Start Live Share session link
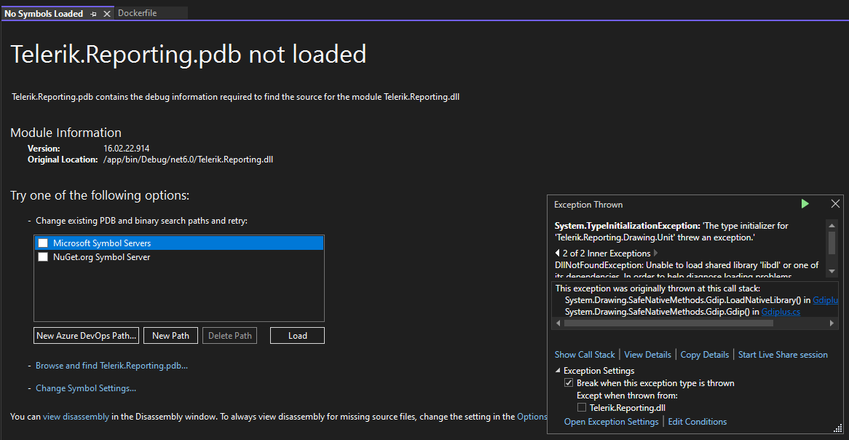This screenshot has height=440, width=849. click(x=783, y=354)
